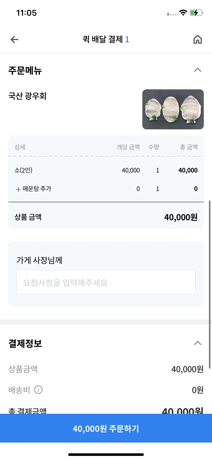The image size is (212, 460).
Task: Tap the 11:05 clock in status bar
Action: pos(26,13)
